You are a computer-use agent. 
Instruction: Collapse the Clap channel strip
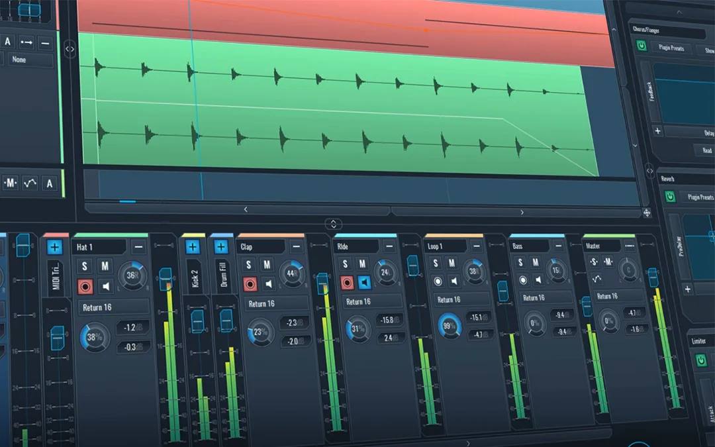click(297, 246)
